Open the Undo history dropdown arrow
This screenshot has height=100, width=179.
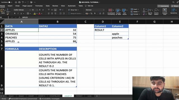25,2
